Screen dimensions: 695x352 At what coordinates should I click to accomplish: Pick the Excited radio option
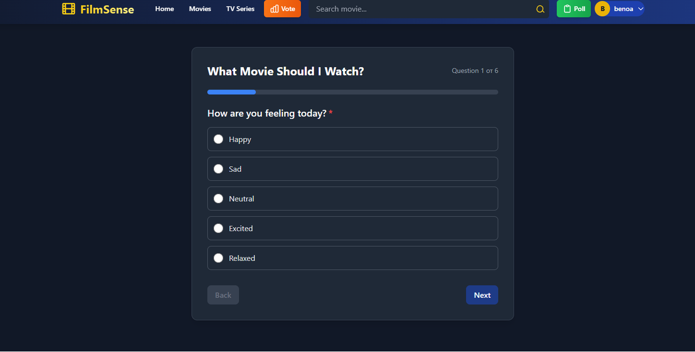tap(218, 229)
